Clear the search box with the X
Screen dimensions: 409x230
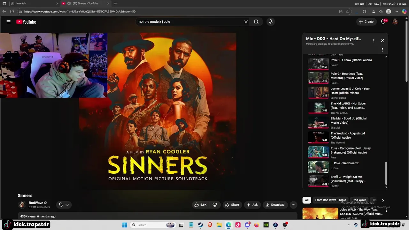pos(246,22)
